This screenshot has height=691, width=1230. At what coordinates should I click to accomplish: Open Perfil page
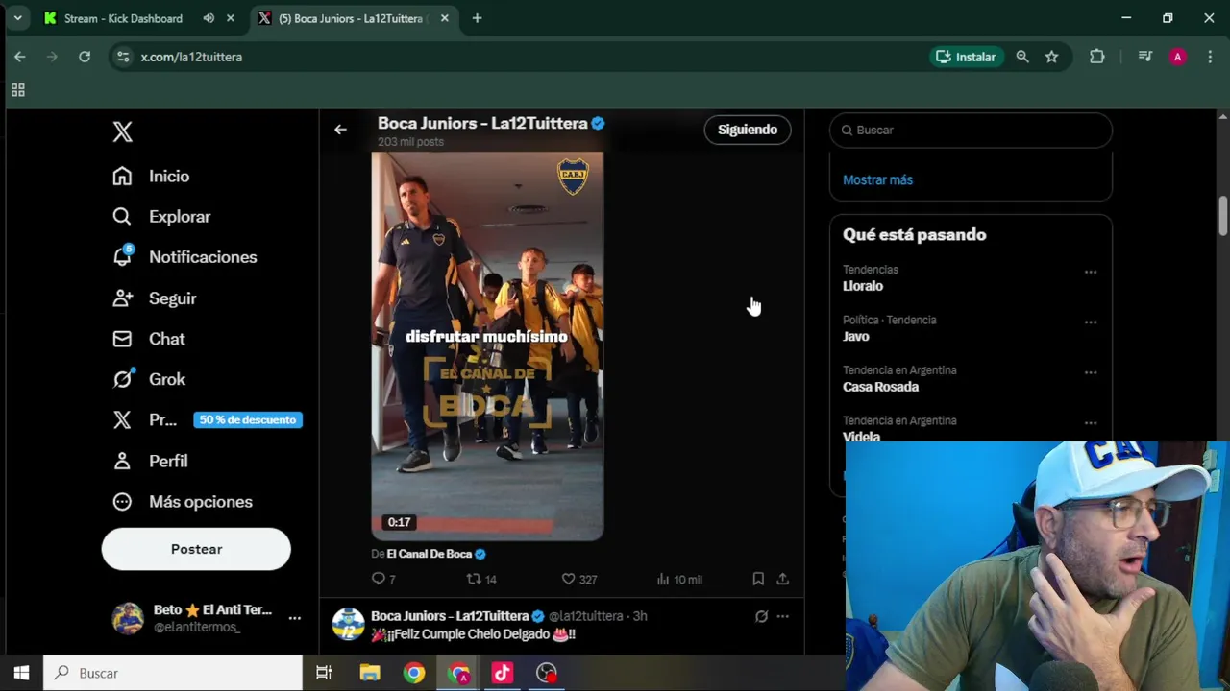150,461
